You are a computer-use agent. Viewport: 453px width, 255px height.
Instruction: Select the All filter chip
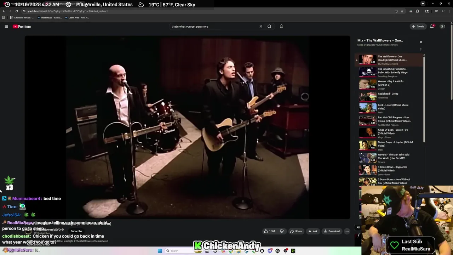(x=358, y=227)
